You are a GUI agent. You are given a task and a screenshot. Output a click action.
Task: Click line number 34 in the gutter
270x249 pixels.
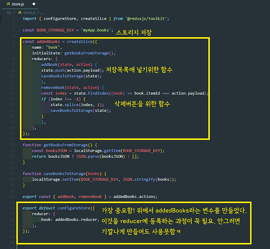click(x=12, y=208)
